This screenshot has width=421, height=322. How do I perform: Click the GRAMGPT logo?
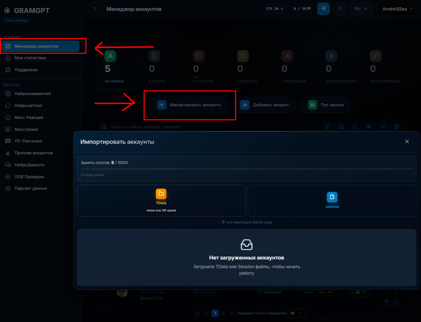click(x=26, y=10)
